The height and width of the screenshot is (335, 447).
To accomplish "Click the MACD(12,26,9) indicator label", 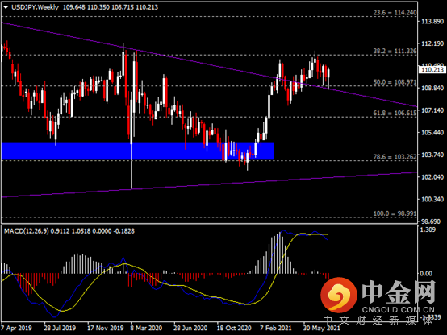I will (27, 231).
